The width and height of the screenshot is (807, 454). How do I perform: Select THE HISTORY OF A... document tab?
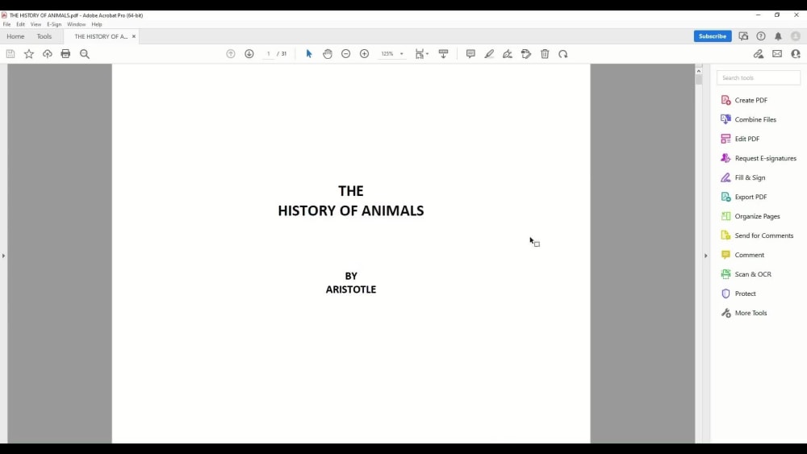coord(101,36)
